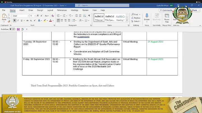
Task: Align paragraph text right
Action: pyautogui.click(x=65, y=20)
